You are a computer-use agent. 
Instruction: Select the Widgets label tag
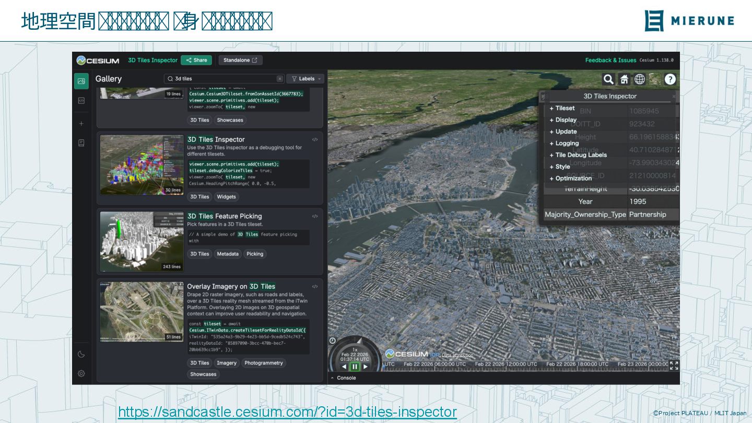227,197
